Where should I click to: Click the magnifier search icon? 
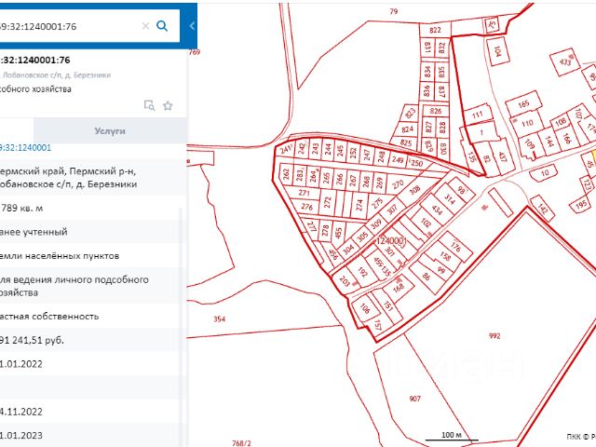[x=162, y=26]
